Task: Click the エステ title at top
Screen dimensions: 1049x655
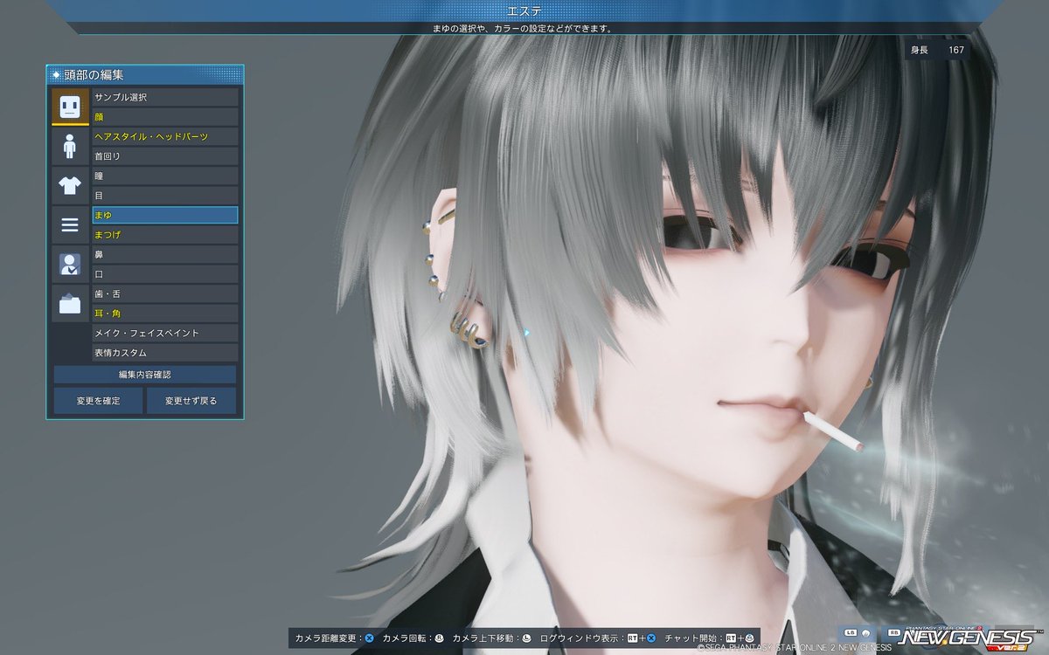Action: tap(524, 10)
